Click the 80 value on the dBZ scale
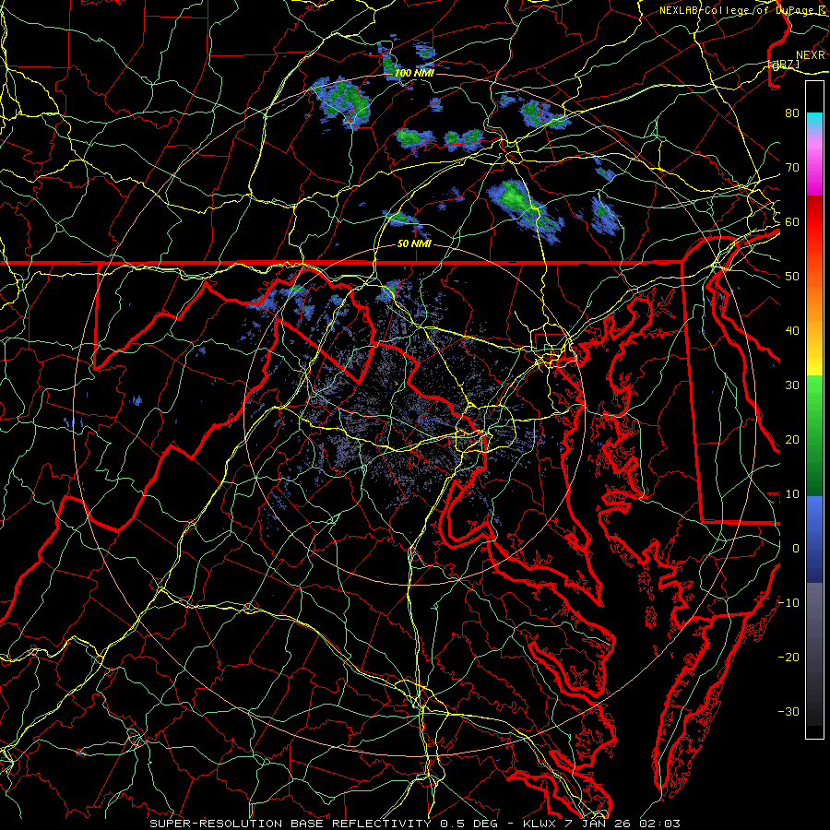Image resolution: width=830 pixels, height=830 pixels. (792, 113)
